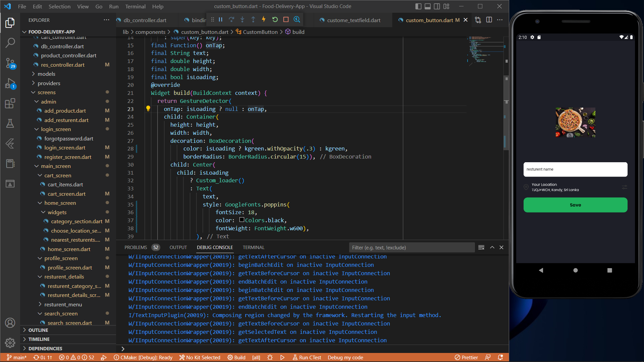Click the Prettier status bar item
This screenshot has height=362, width=644.
pyautogui.click(x=466, y=357)
